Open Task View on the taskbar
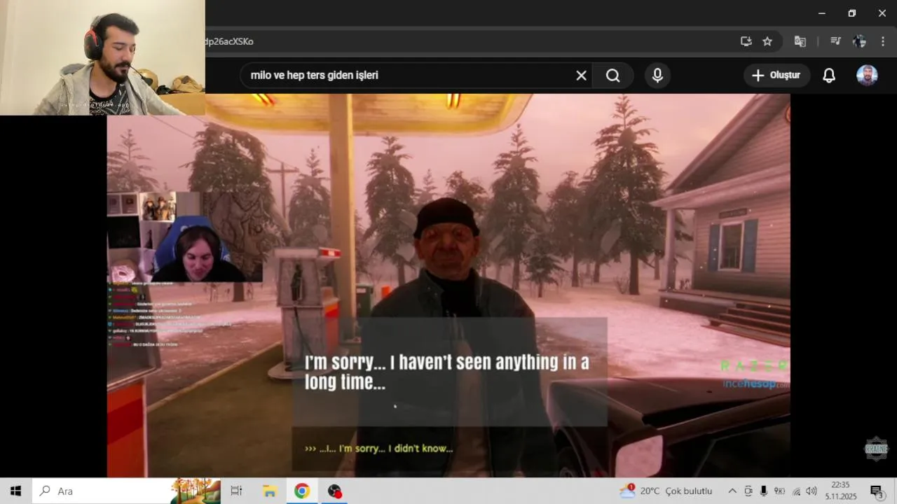Viewport: 897px width, 504px height. pyautogui.click(x=236, y=491)
